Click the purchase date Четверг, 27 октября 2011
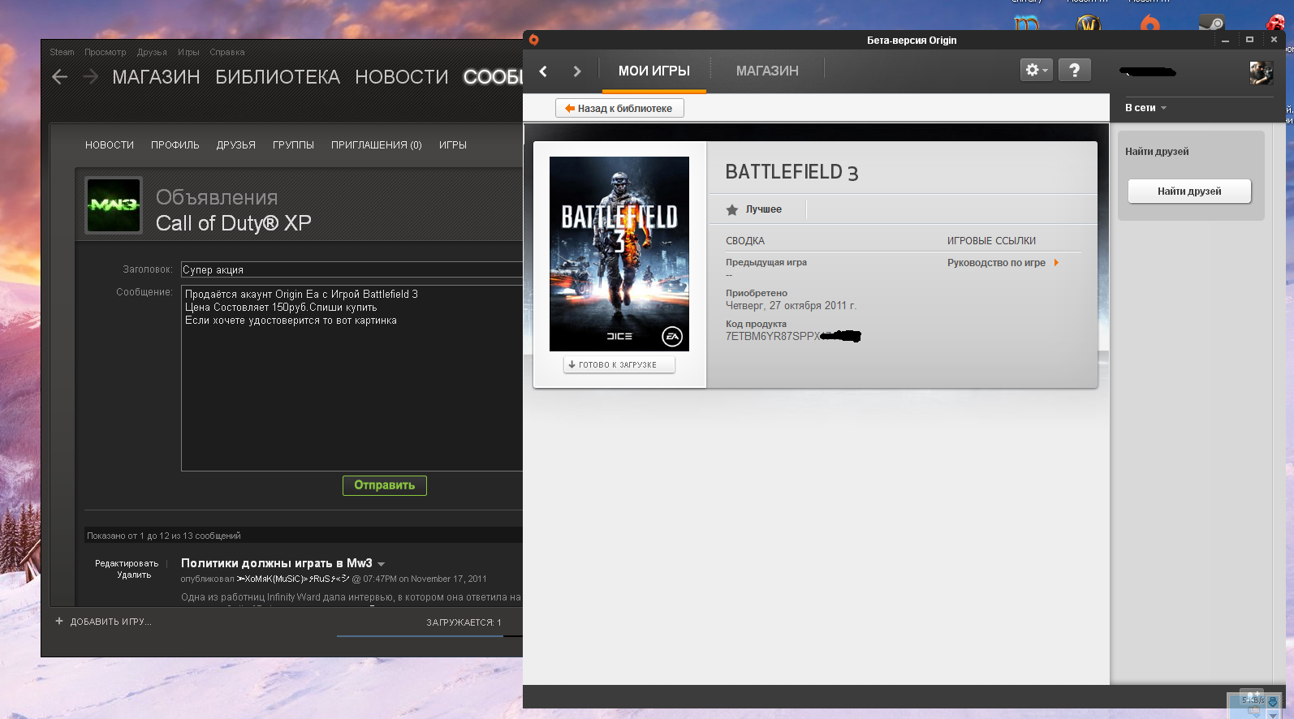The width and height of the screenshot is (1294, 719). click(x=791, y=306)
